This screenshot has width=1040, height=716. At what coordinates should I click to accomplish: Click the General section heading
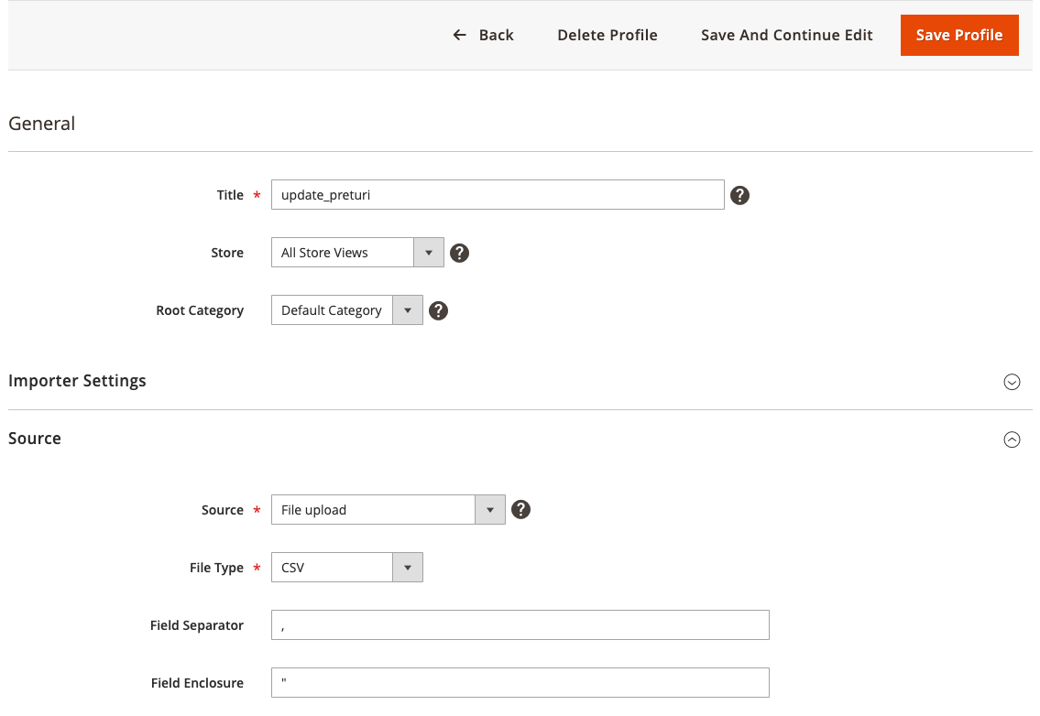(x=42, y=124)
